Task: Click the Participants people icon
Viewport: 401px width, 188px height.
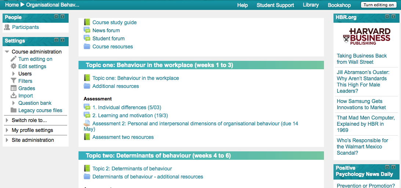Action: pyautogui.click(x=7, y=27)
